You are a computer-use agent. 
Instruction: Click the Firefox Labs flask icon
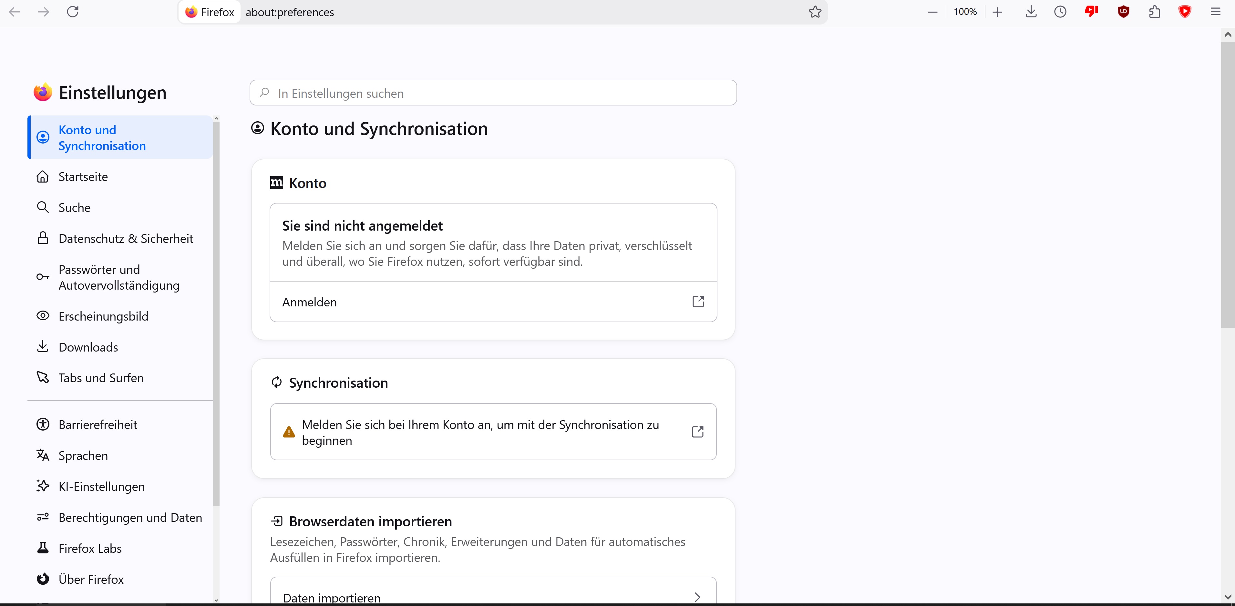[x=43, y=548]
